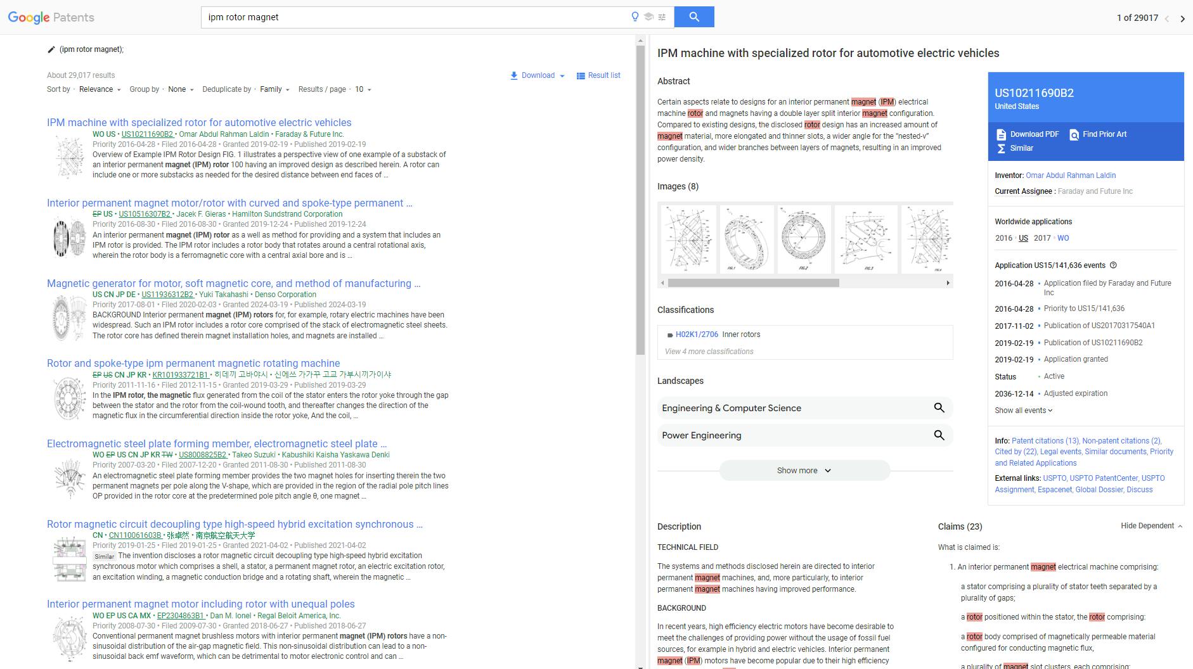This screenshot has width=1193, height=669.
Task: Open result Rotor magnetic circuit decoupling type
Action: point(235,525)
